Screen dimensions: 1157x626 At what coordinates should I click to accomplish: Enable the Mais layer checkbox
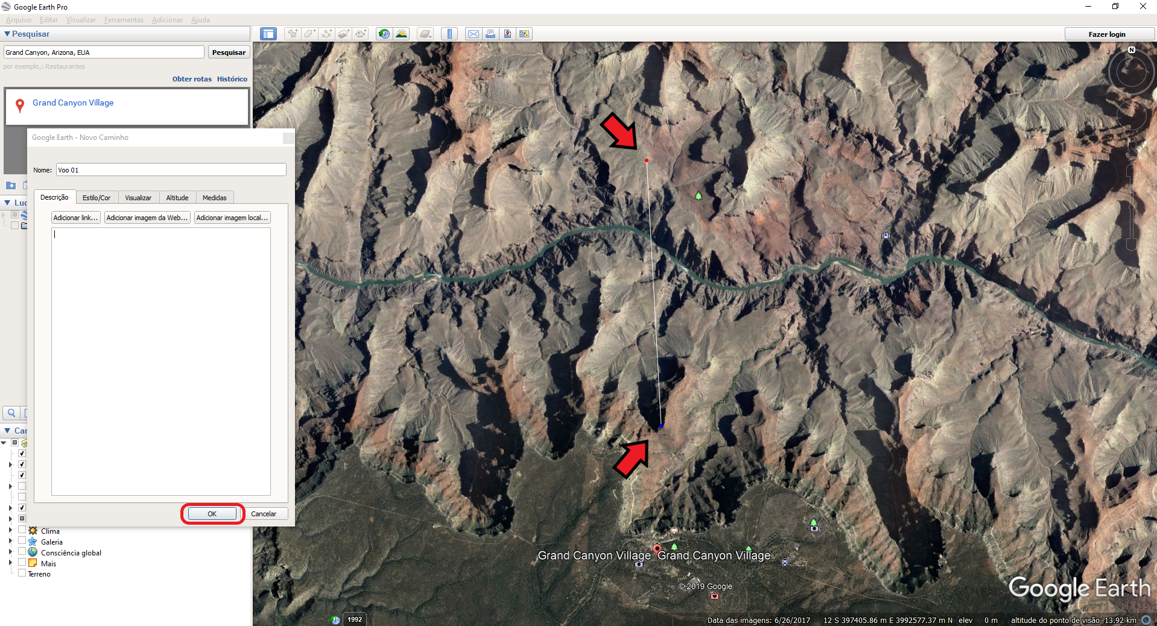pyautogui.click(x=22, y=562)
